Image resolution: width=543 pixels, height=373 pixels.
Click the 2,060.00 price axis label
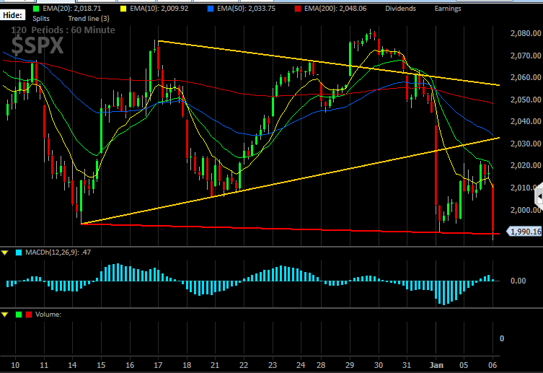pyautogui.click(x=526, y=77)
